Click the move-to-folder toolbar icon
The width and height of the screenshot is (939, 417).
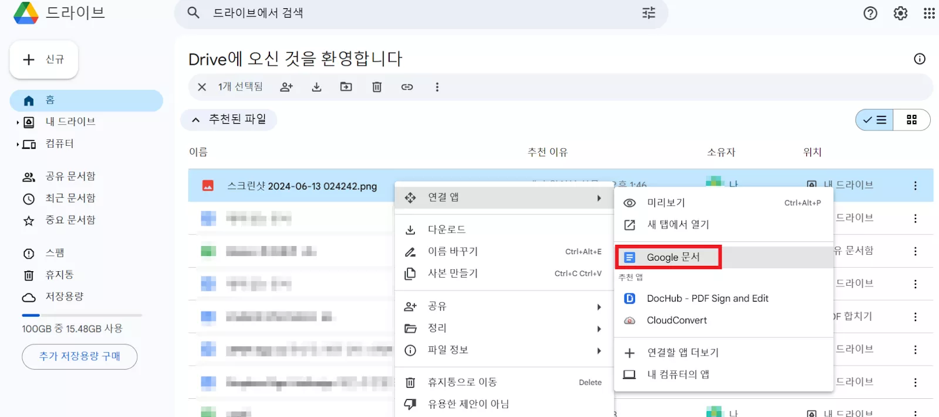tap(346, 87)
